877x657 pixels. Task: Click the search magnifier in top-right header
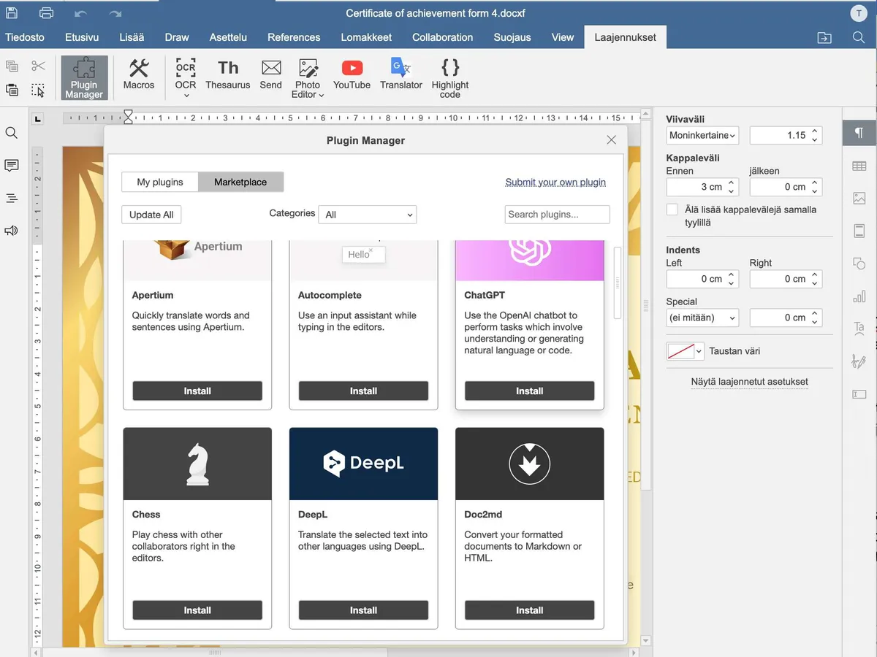click(x=859, y=37)
